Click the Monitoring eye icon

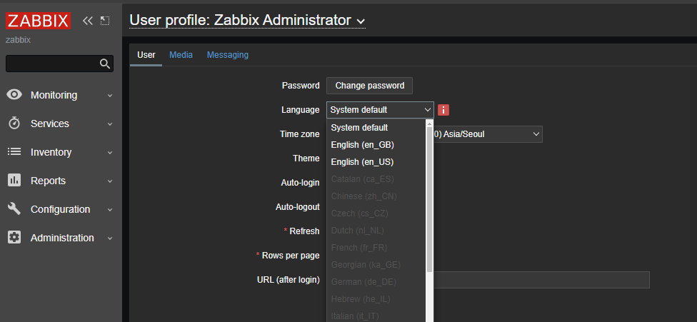point(14,95)
